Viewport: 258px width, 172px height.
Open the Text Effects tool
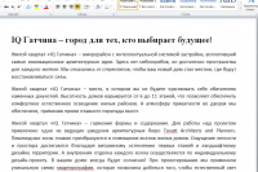point(28,7)
